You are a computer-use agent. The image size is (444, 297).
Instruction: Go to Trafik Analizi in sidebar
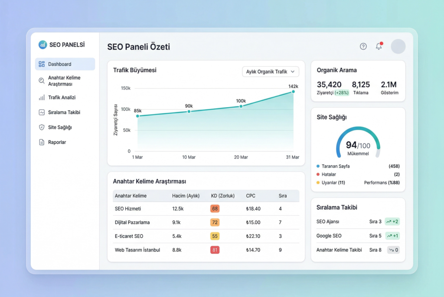click(62, 98)
